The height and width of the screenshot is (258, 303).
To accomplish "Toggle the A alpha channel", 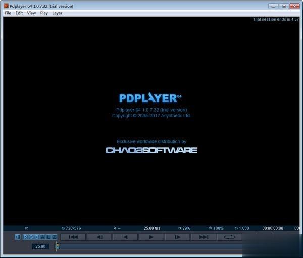I will click(42, 237).
